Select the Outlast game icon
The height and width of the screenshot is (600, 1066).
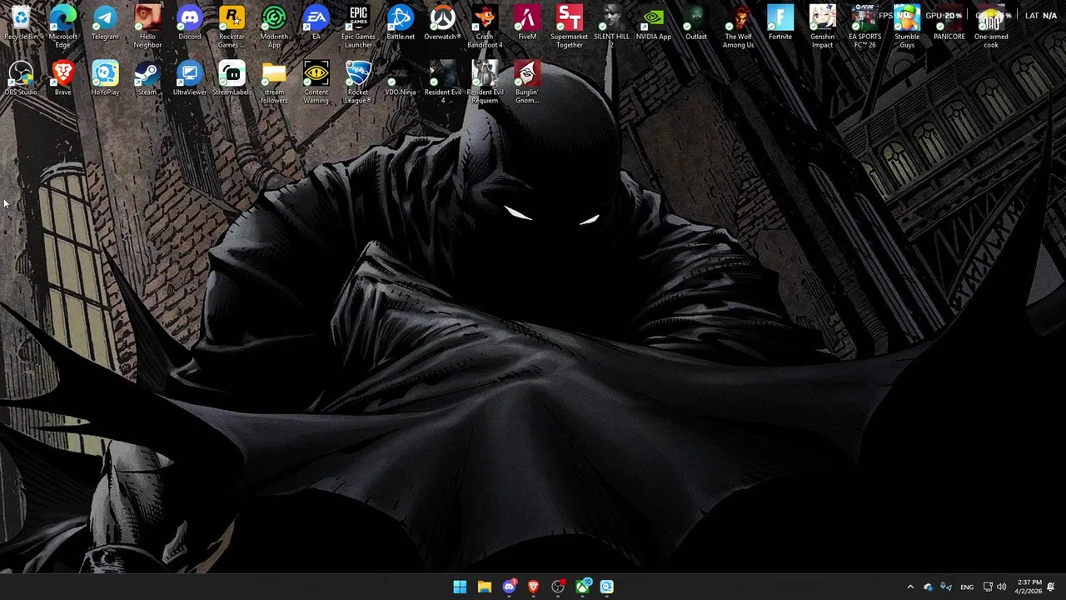(696, 23)
